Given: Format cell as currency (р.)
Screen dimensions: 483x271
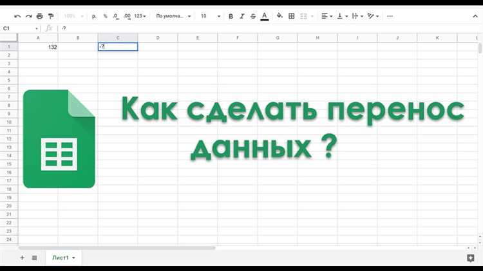Looking at the screenshot, I should tap(94, 16).
